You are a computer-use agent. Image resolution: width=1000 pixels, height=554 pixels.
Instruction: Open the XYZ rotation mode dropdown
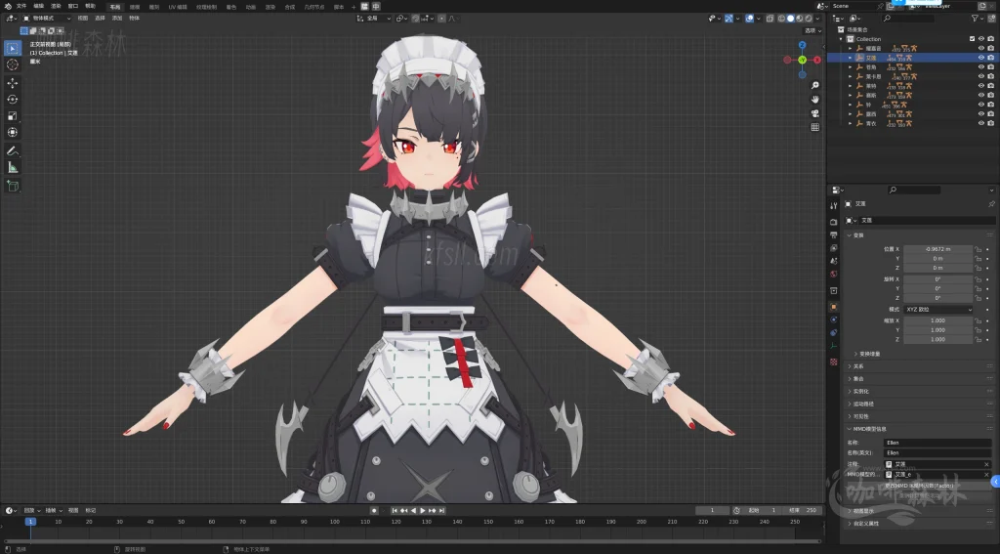(937, 310)
